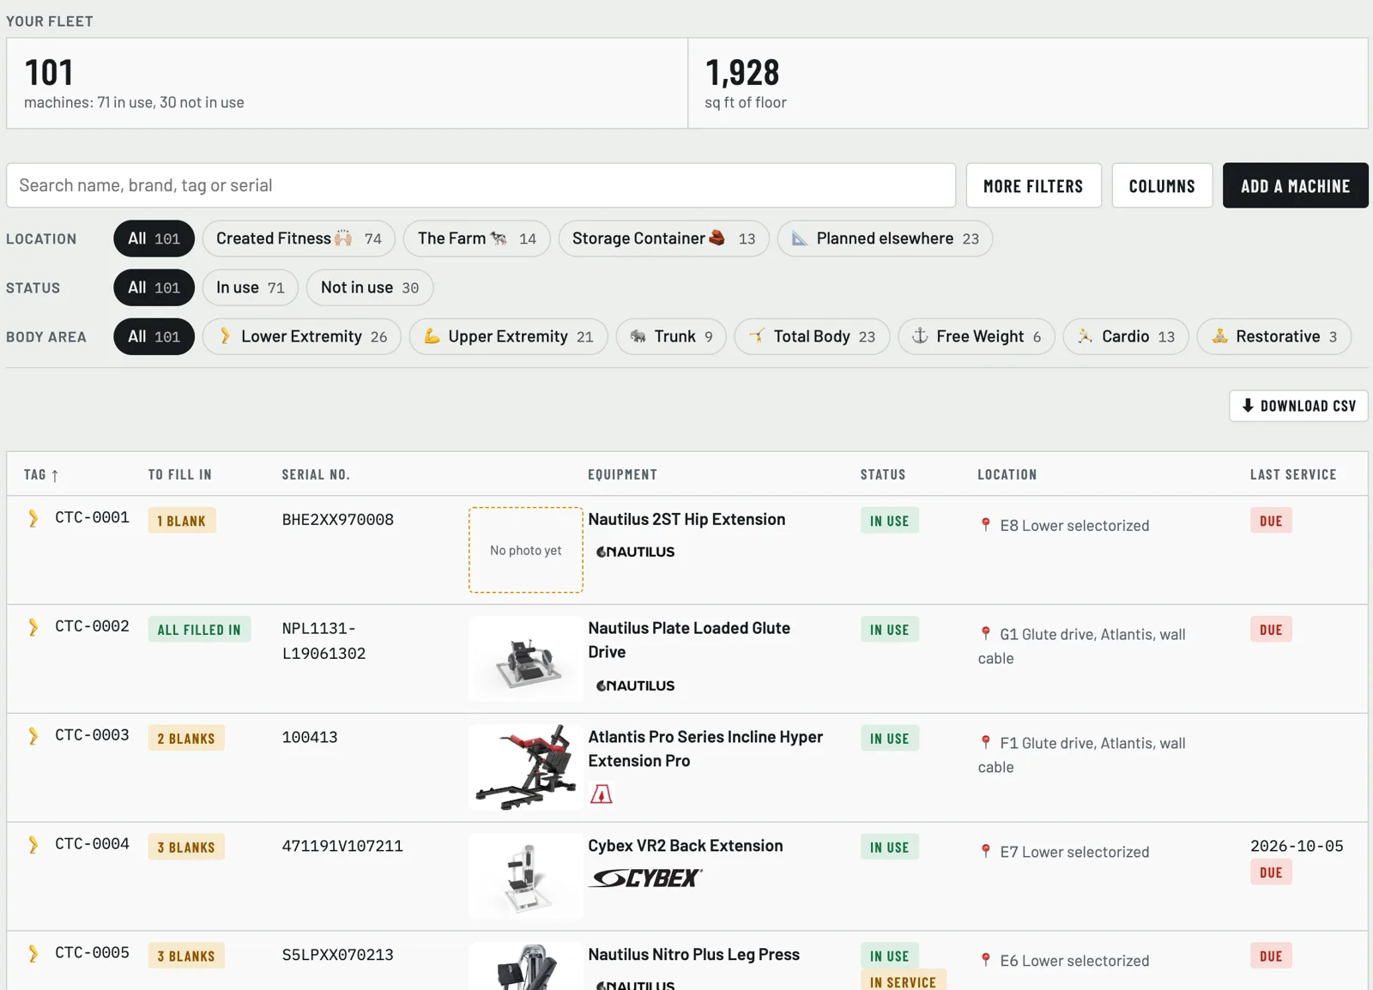
Task: Click the Nautilus logo under Plate Loaded Glute Drive
Action: click(635, 685)
